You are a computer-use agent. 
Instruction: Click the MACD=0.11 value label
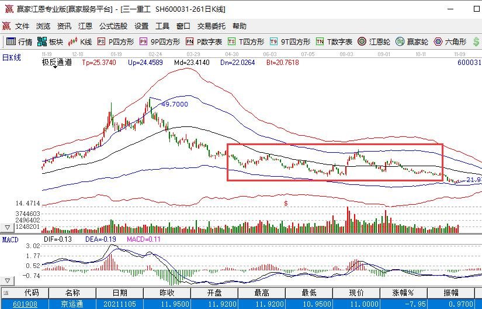pyautogui.click(x=144, y=239)
